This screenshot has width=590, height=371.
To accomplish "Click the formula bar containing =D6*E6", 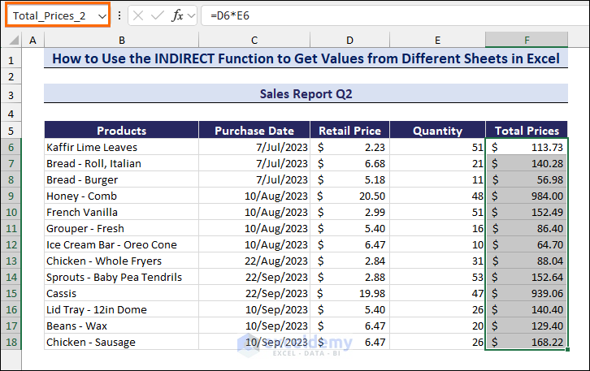I will (390, 16).
